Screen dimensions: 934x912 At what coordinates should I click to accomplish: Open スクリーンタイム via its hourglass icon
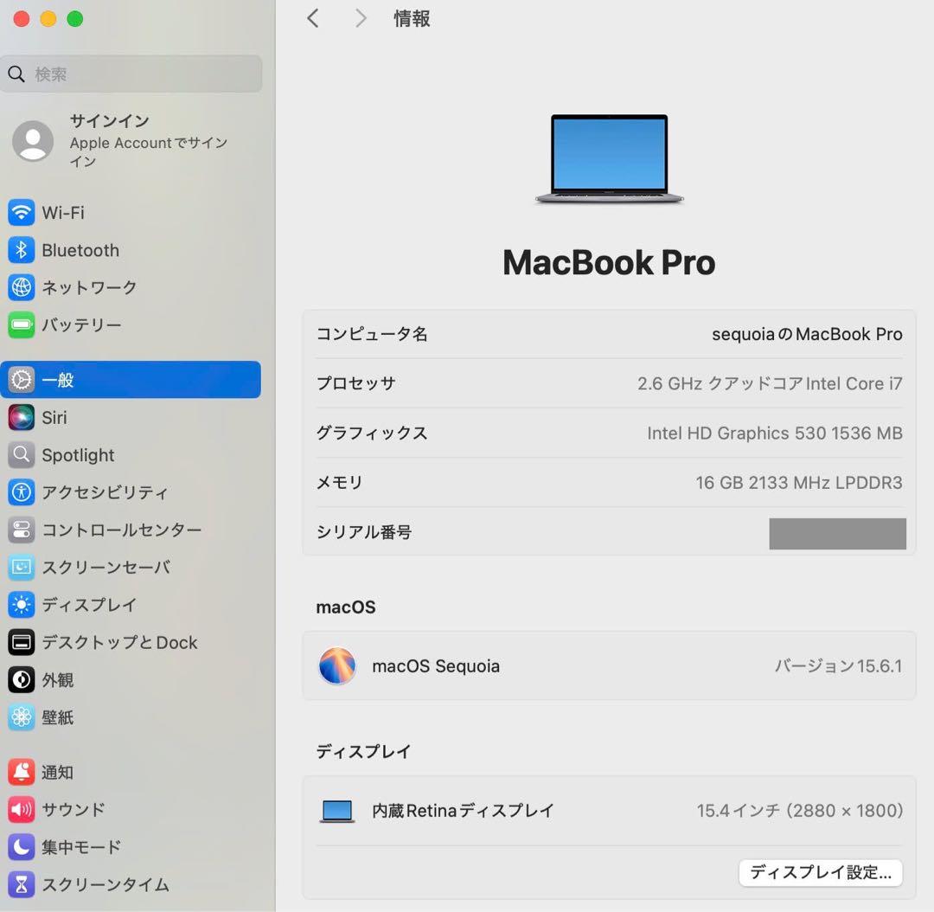(x=22, y=884)
